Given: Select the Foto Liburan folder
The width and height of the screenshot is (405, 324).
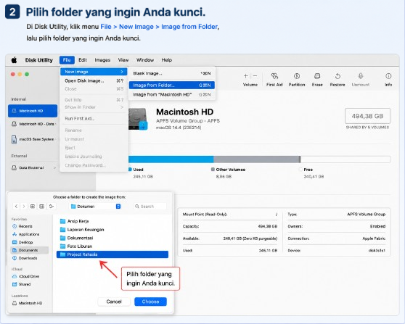Looking at the screenshot, I should (112, 246).
